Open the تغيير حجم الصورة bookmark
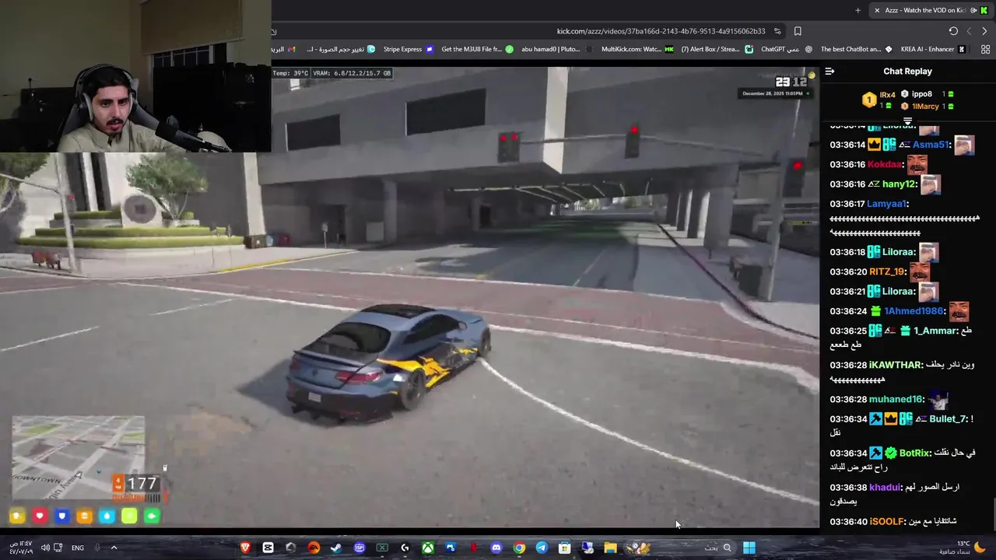The image size is (996, 560). click(x=341, y=49)
